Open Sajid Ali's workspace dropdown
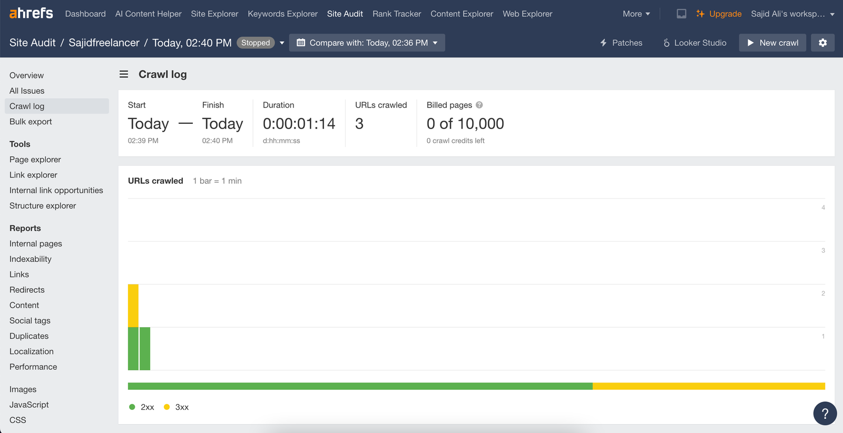Image resolution: width=843 pixels, height=433 pixels. (792, 14)
